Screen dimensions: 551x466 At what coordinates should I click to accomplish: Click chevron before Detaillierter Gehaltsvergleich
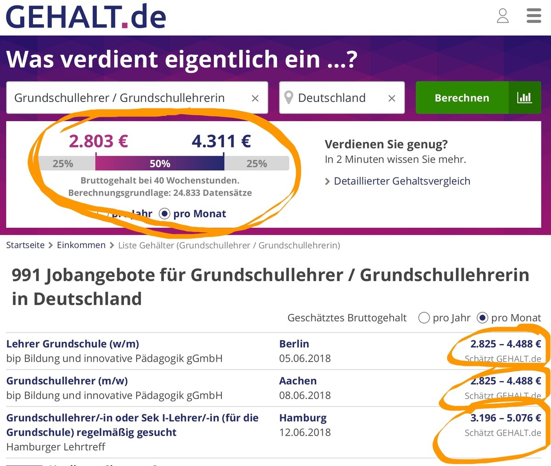(x=327, y=181)
